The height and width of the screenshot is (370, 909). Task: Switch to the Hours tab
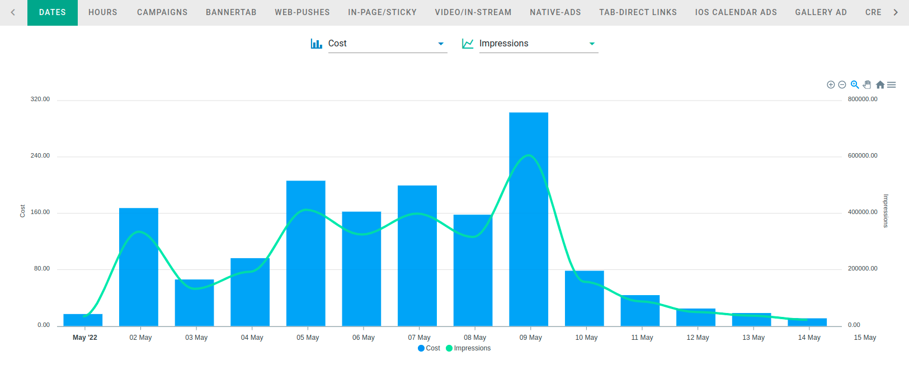tap(103, 12)
